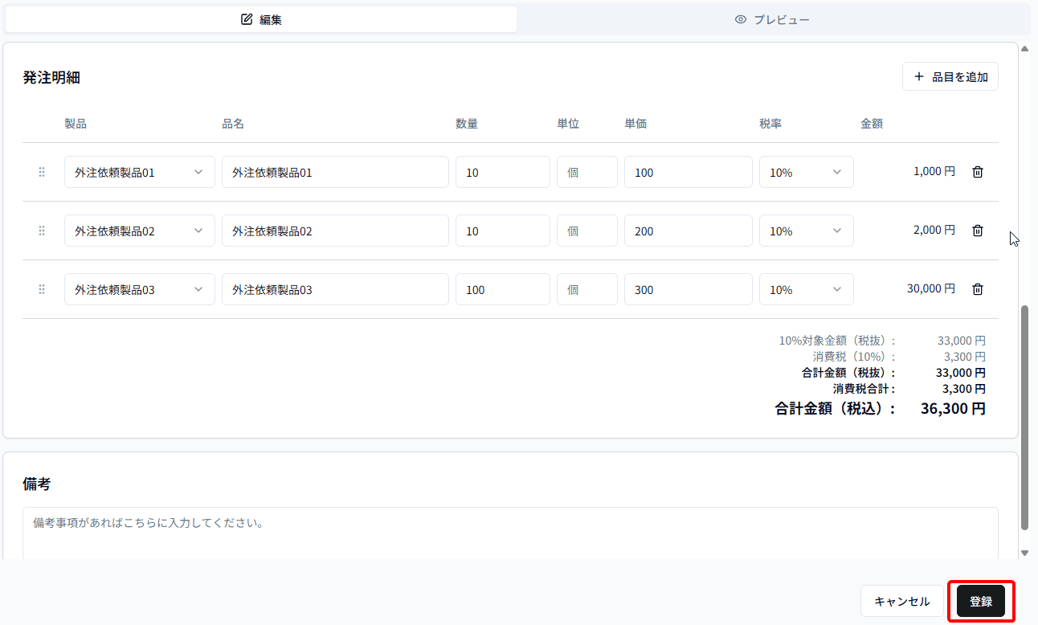1038x625 pixels.
Task: Delete the 外注依頼製品02 row using trash icon
Action: [977, 230]
